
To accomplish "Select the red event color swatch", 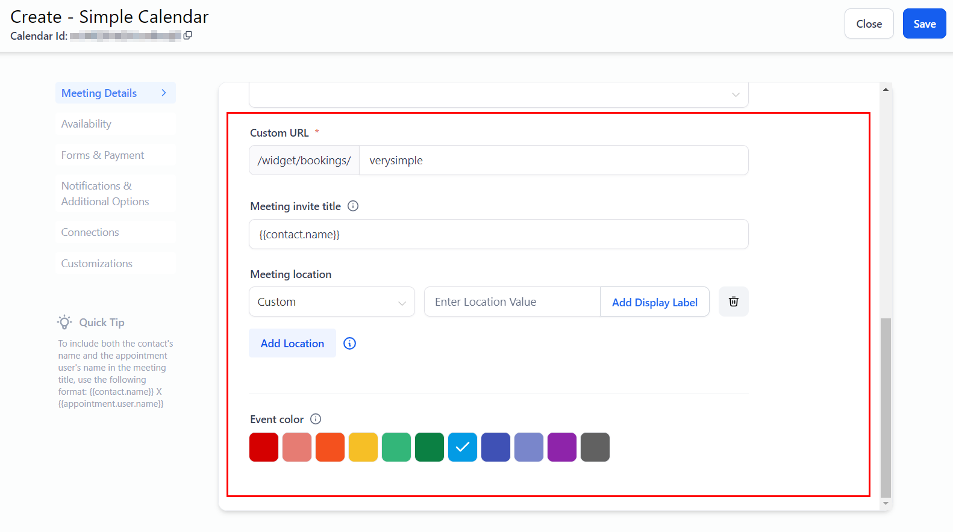I will pyautogui.click(x=264, y=447).
